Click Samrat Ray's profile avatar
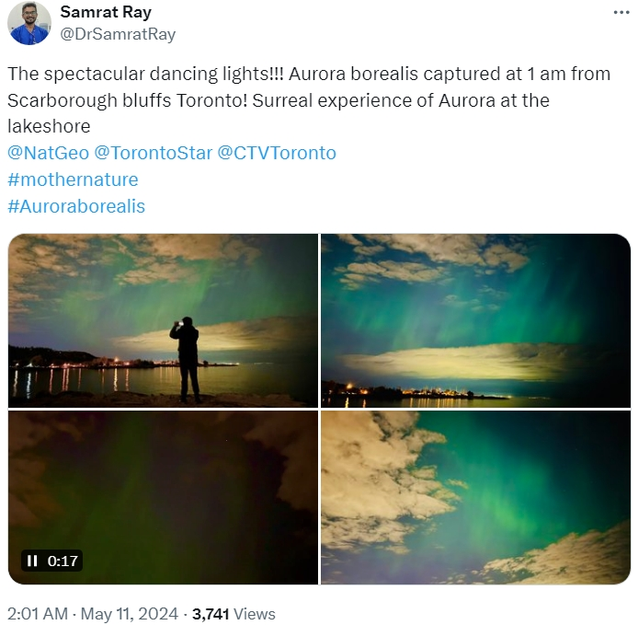The width and height of the screenshot is (638, 625). tap(29, 23)
